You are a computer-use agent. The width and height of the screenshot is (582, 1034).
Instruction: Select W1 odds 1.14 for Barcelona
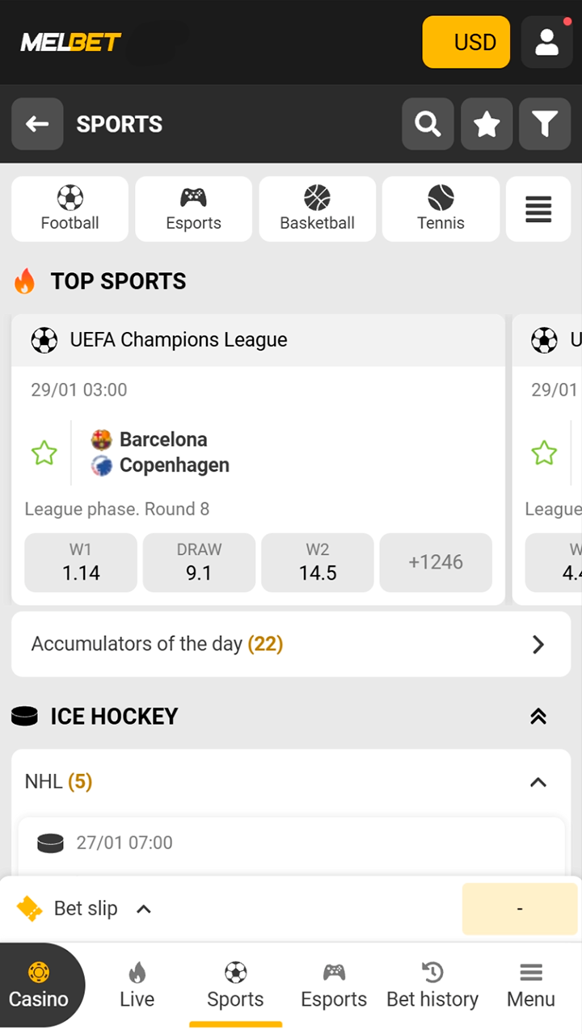point(81,563)
